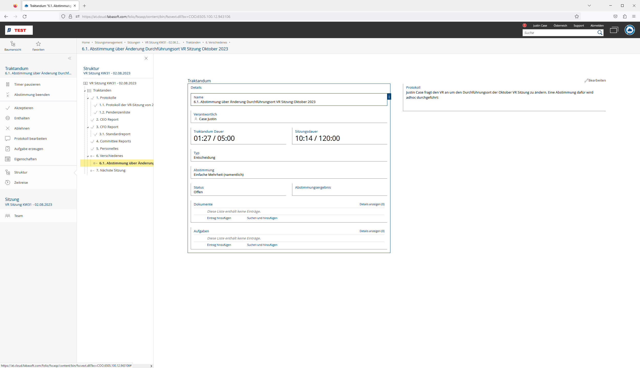Collapse the Traktanden tree node

click(85, 91)
